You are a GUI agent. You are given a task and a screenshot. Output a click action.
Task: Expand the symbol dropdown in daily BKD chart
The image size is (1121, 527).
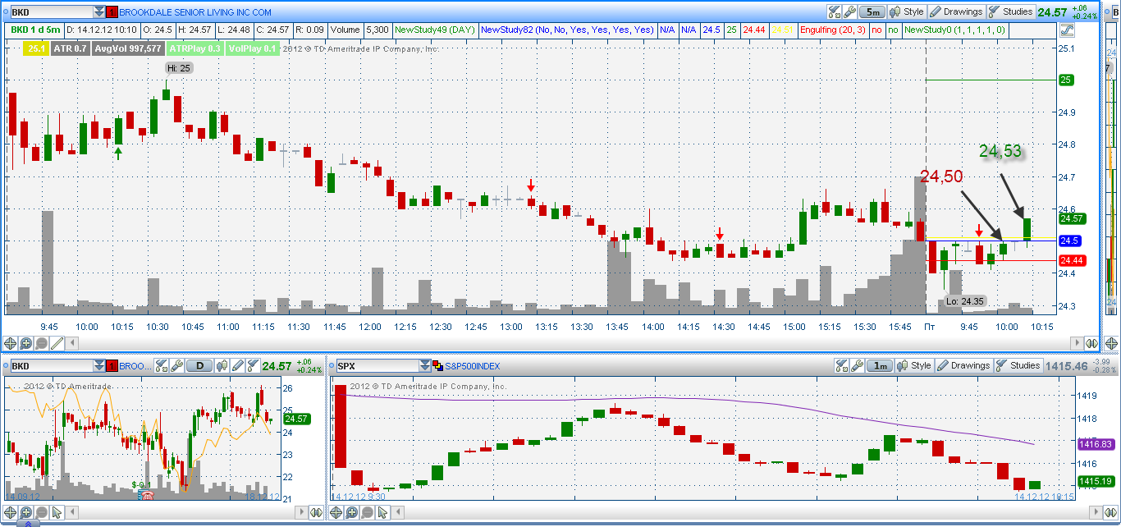pos(99,366)
